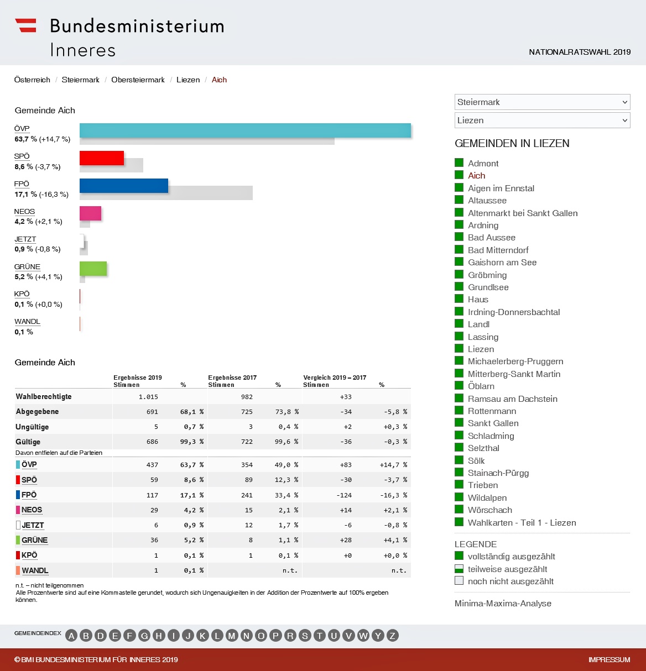This screenshot has width=646, height=671.
Task: Open Bad Mitterndorf municipality results
Action: [498, 250]
